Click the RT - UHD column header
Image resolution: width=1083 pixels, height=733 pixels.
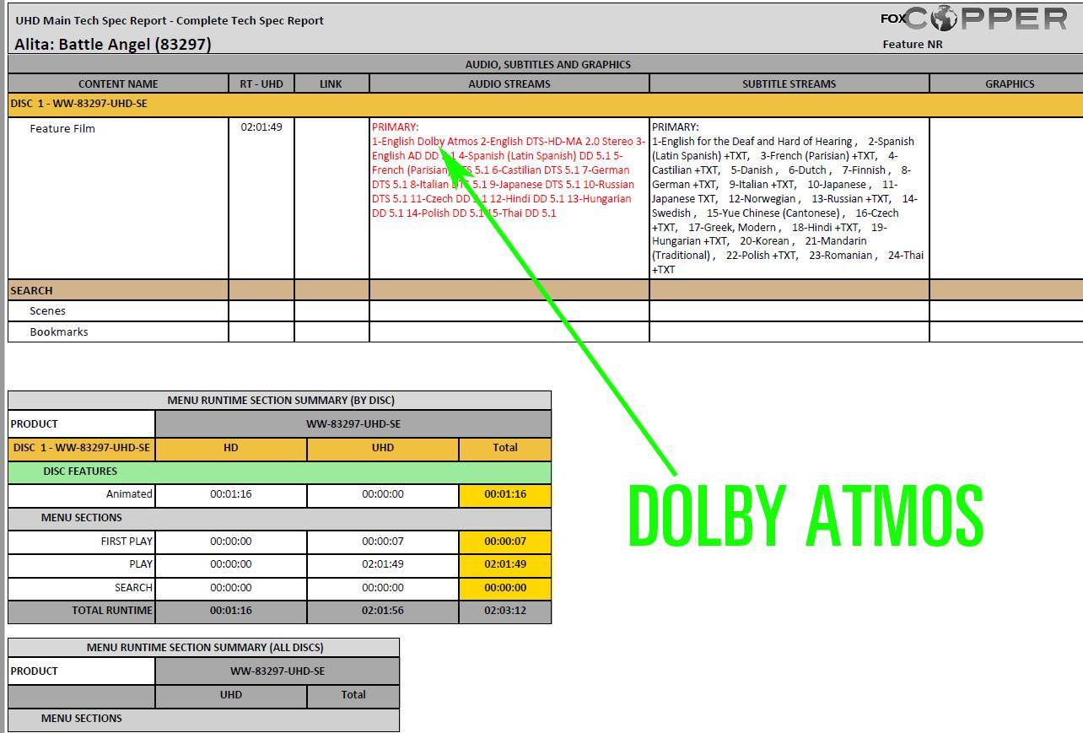261,84
